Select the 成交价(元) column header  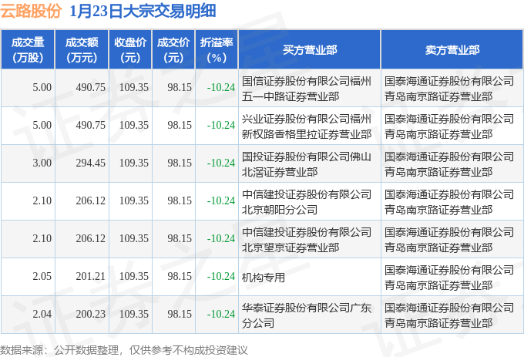(173, 50)
